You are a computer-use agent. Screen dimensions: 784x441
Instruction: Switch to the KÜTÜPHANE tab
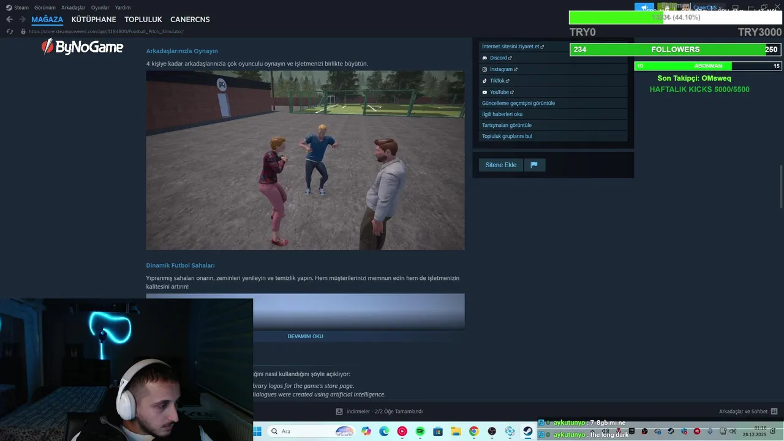[x=94, y=20]
